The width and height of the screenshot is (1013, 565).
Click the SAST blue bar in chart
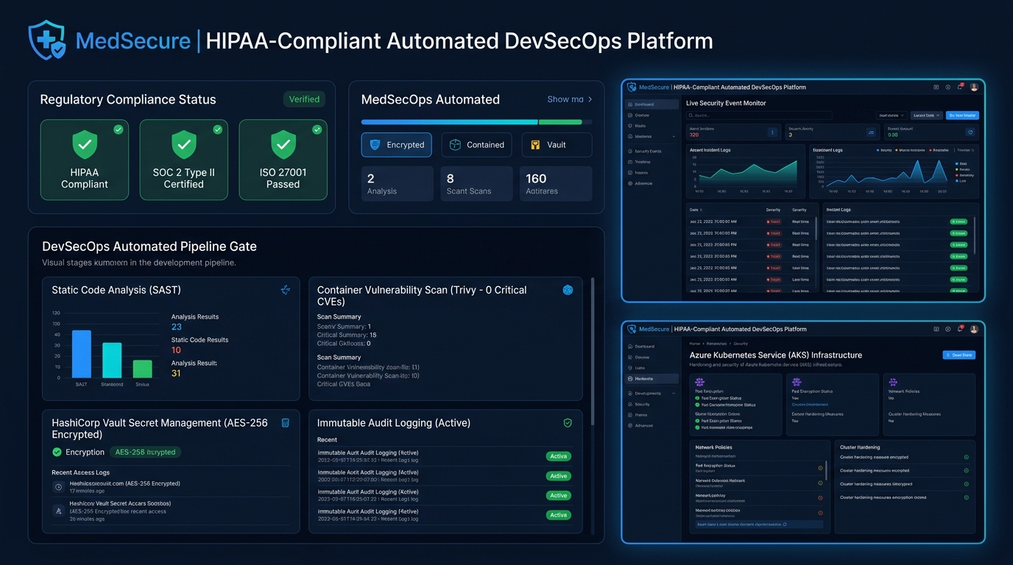pos(82,354)
